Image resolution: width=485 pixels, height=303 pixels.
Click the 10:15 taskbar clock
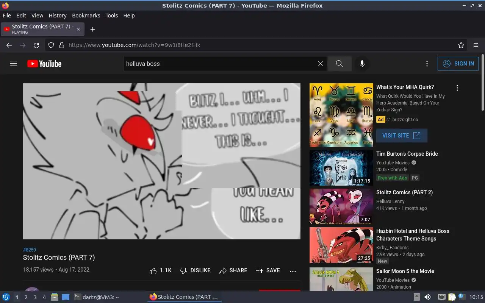pyautogui.click(x=476, y=297)
